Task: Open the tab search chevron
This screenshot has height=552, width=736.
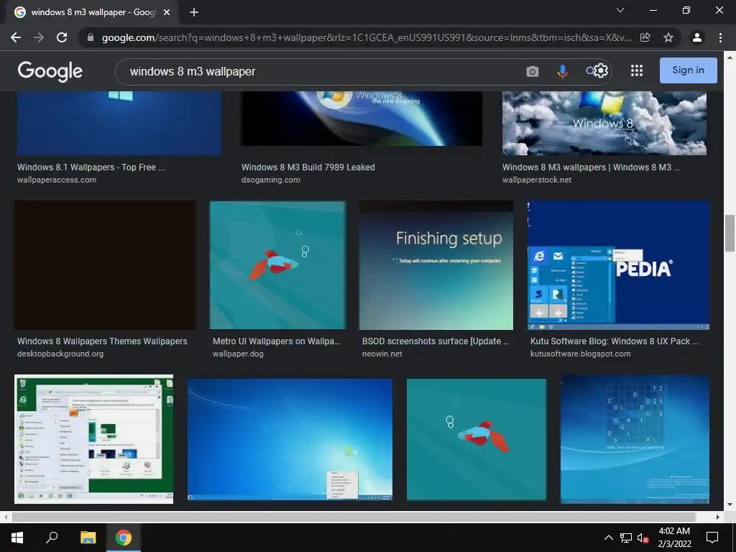Action: pyautogui.click(x=620, y=10)
